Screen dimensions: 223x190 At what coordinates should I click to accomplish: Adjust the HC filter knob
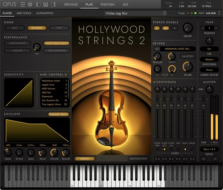tap(172, 69)
